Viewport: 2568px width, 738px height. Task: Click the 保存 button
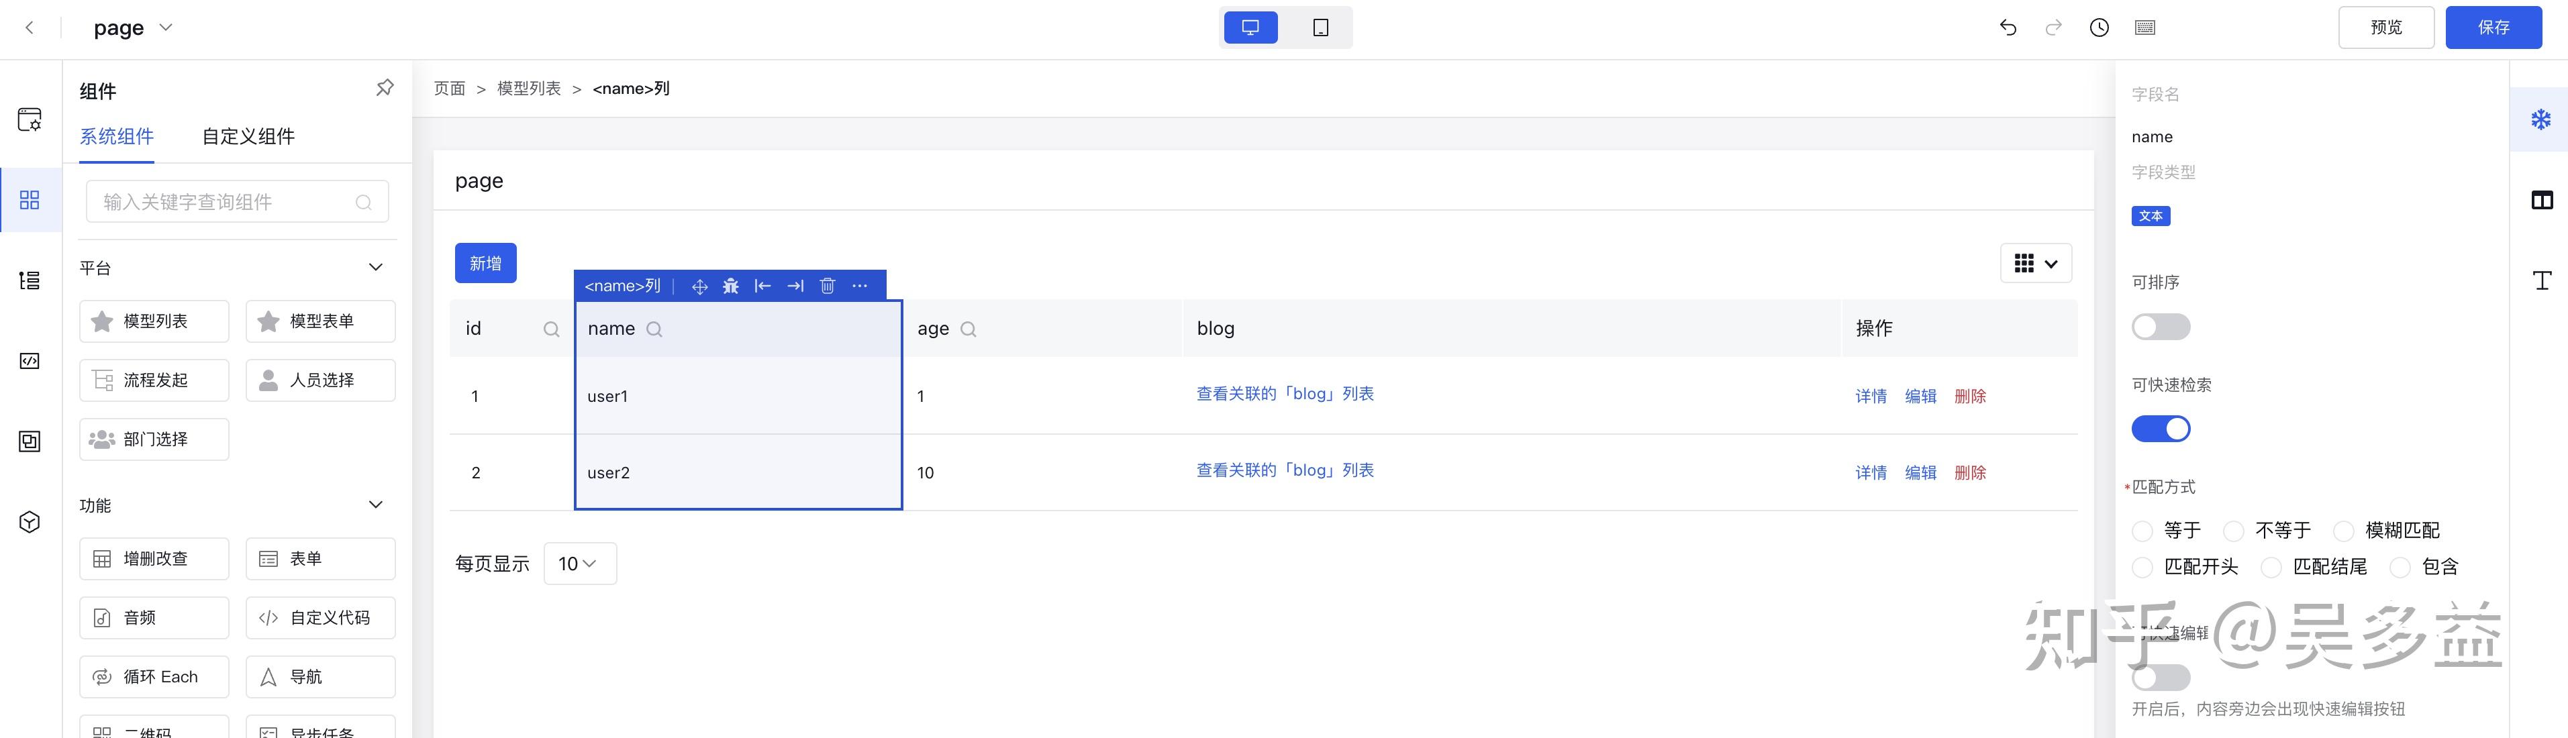[2493, 28]
